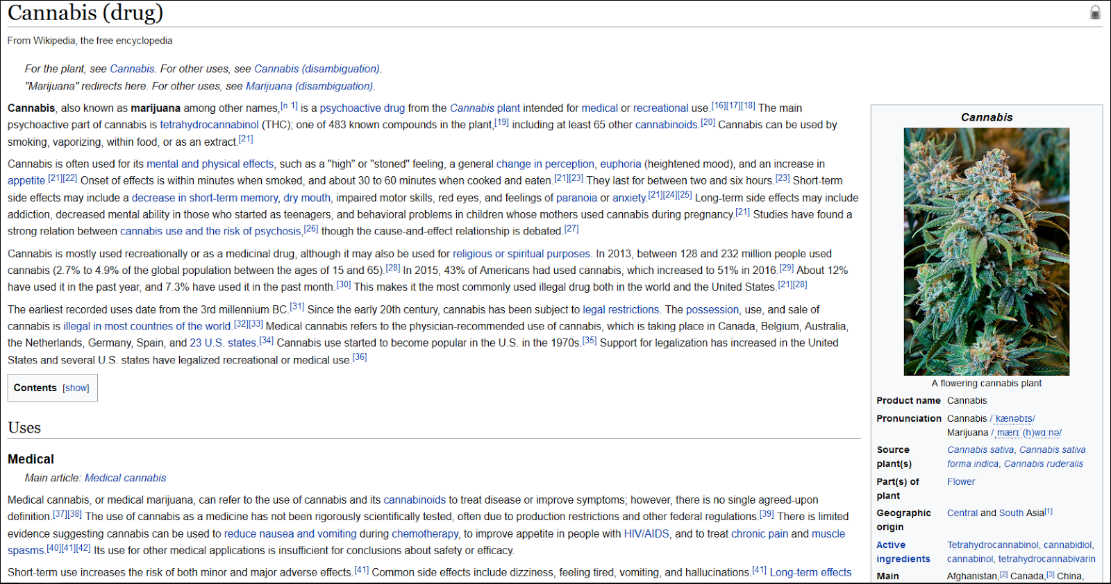Select the Medical subsection heading

pyautogui.click(x=31, y=460)
